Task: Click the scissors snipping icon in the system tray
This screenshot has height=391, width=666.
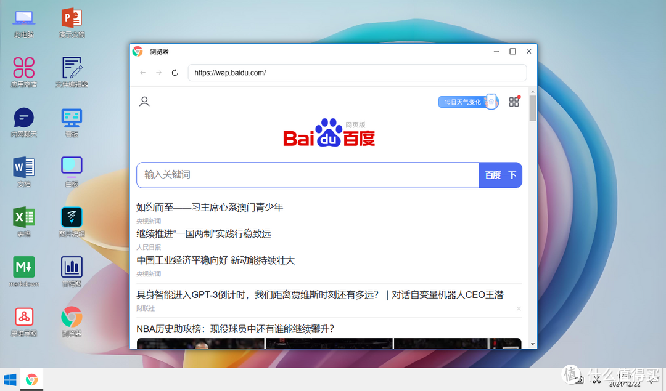Action: pos(597,379)
